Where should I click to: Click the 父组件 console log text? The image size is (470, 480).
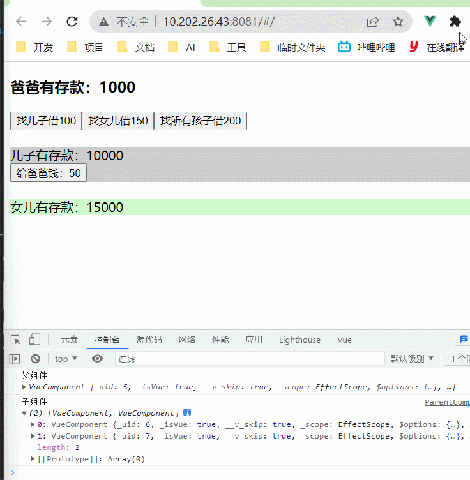34,375
